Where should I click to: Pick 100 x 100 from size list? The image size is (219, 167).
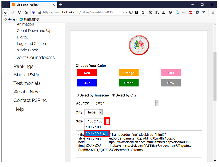pos(97,127)
